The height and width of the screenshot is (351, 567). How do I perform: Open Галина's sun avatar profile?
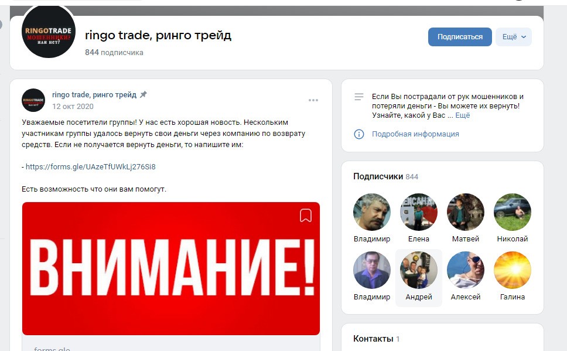(513, 270)
